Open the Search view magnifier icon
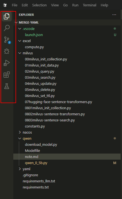This screenshot has width=122, height=199. tap(7, 28)
